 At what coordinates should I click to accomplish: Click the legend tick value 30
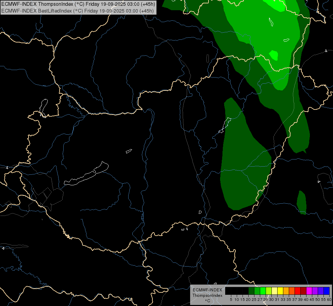point(271,300)
